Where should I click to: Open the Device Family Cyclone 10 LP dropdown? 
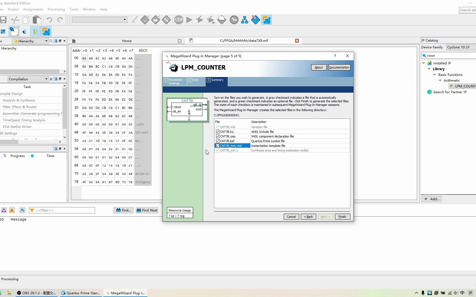(461, 47)
